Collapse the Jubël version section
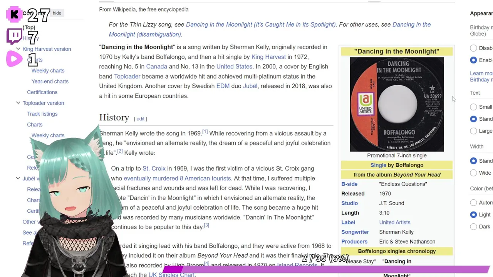493x277 pixels. coord(18,179)
